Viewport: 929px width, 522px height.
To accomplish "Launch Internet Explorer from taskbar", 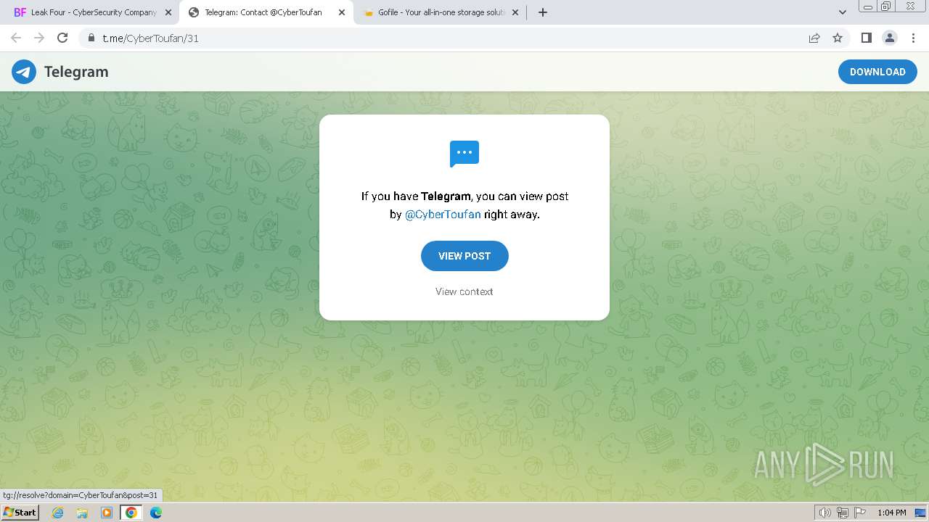I will click(x=57, y=513).
